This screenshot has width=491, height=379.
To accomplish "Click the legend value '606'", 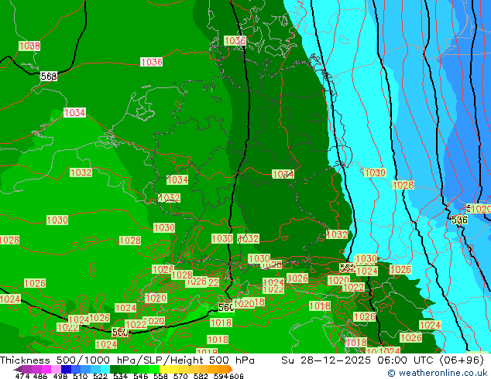I will pos(236,376).
